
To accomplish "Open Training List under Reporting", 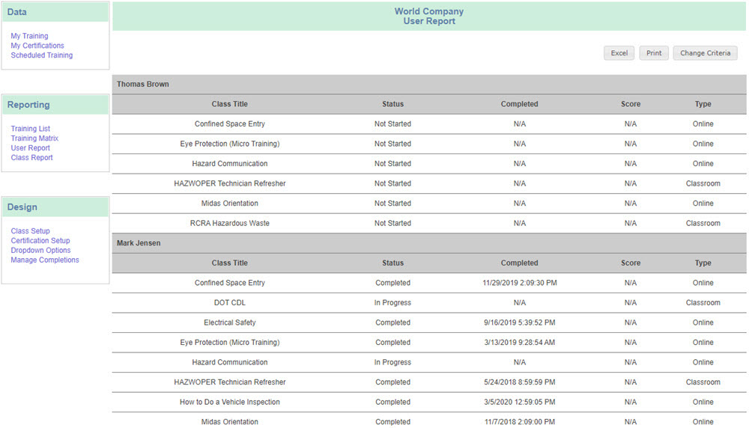I will (x=31, y=129).
